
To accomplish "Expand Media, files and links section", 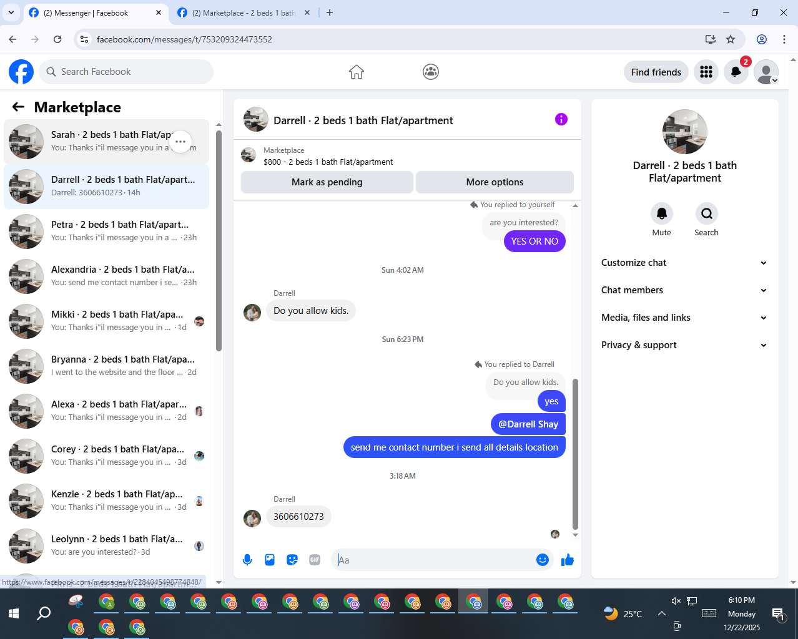I will 684,318.
